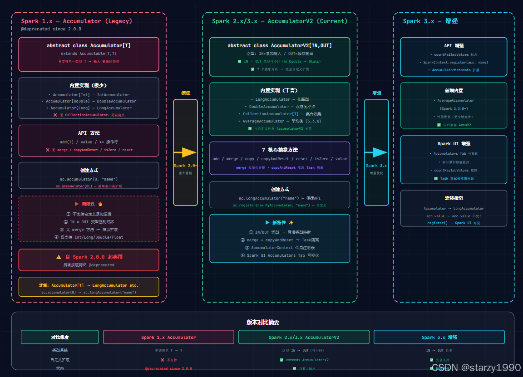Click the API 方法 heading
Viewport: 523px width, 377px height.
(89, 133)
